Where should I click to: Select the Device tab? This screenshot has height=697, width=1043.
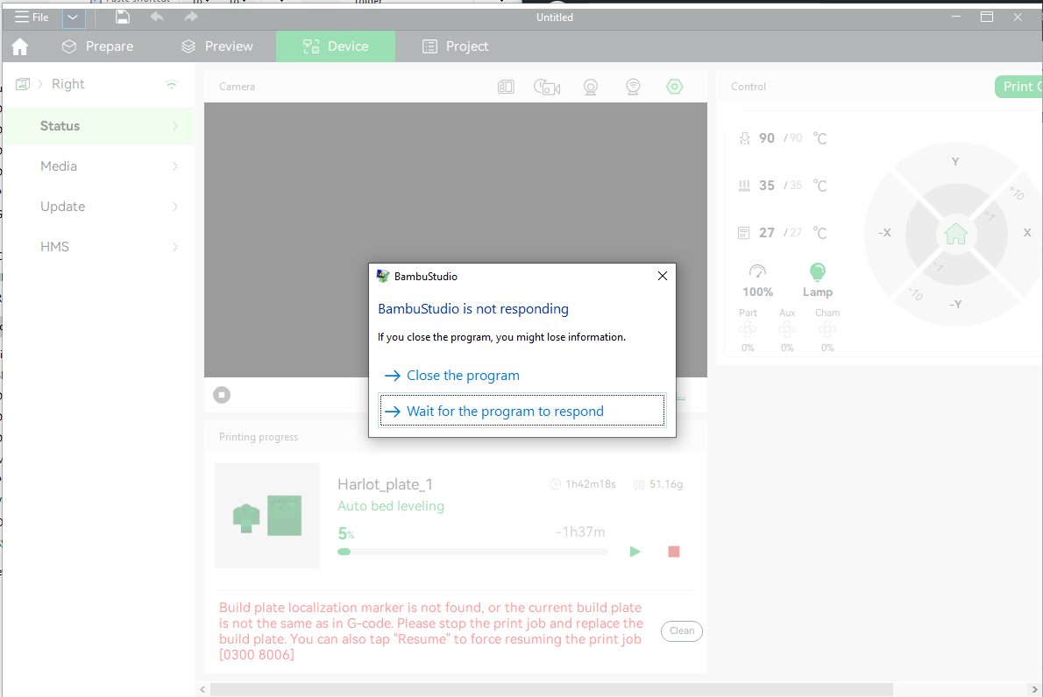tap(335, 46)
